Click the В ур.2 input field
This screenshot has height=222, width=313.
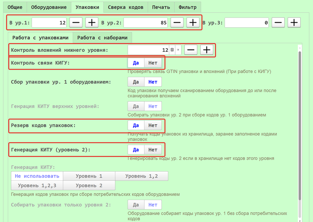pyautogui.click(x=146, y=23)
